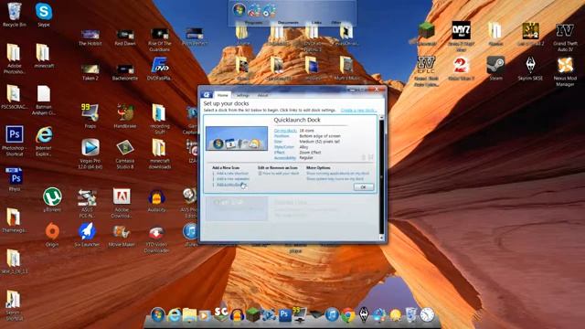Screen dimensions: 585x329
Task: Click the Effect setting label link
Action: coord(279,153)
